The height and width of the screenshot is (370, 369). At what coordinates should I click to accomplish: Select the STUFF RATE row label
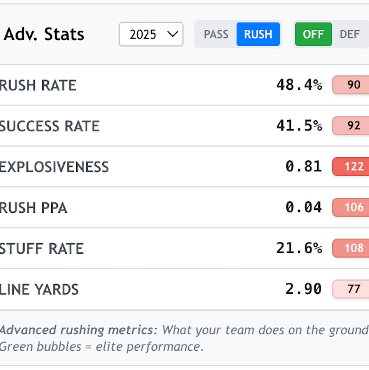click(42, 249)
